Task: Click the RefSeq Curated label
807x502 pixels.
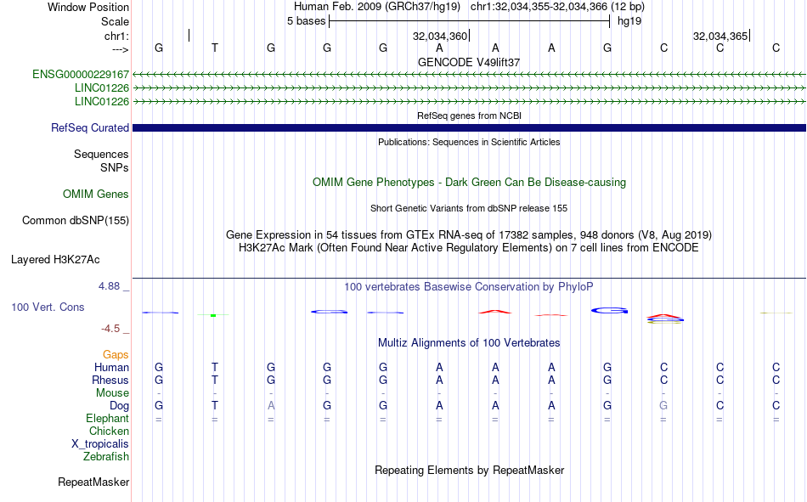Action: tap(90, 127)
